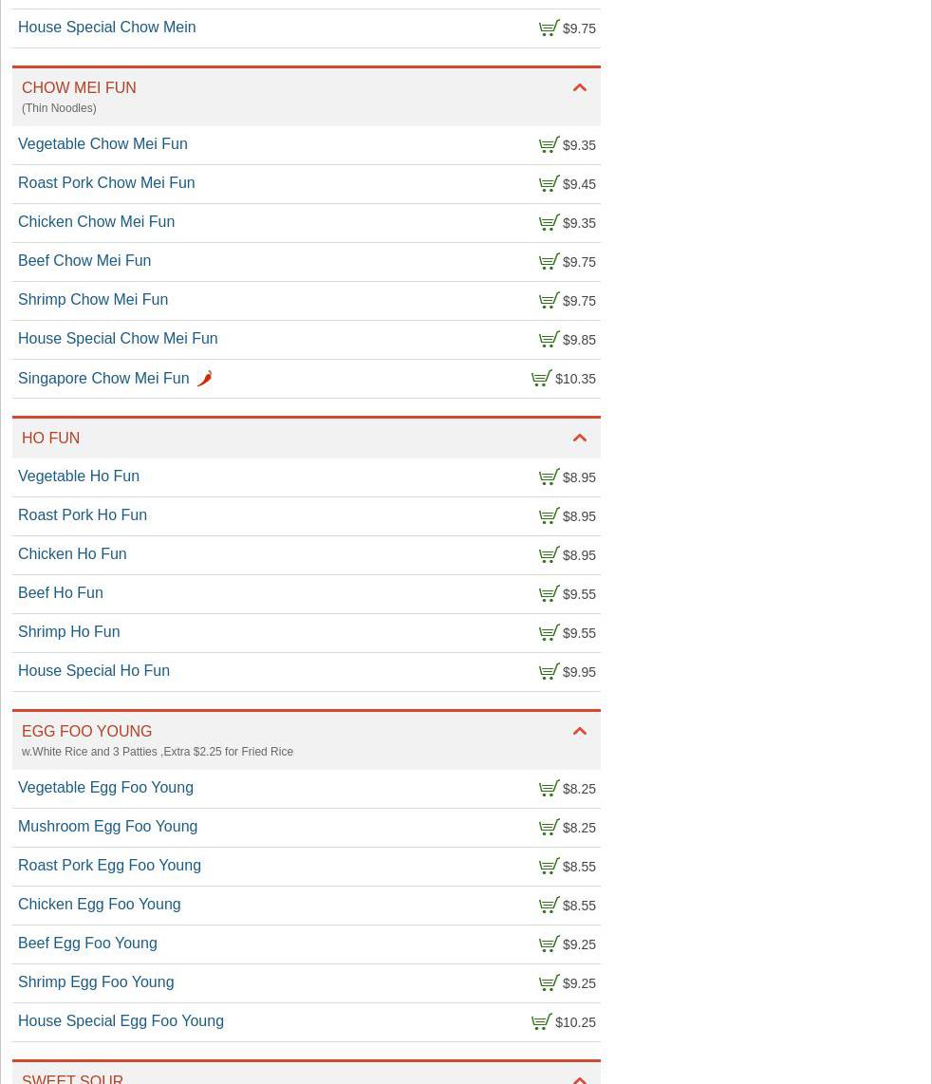Click cart icon next to House Special Ho Fun
The width and height of the screenshot is (932, 1084).
coord(549,672)
